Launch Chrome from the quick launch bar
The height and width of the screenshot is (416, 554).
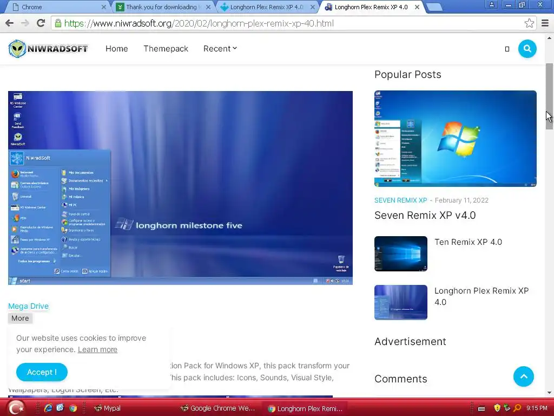coord(73,408)
